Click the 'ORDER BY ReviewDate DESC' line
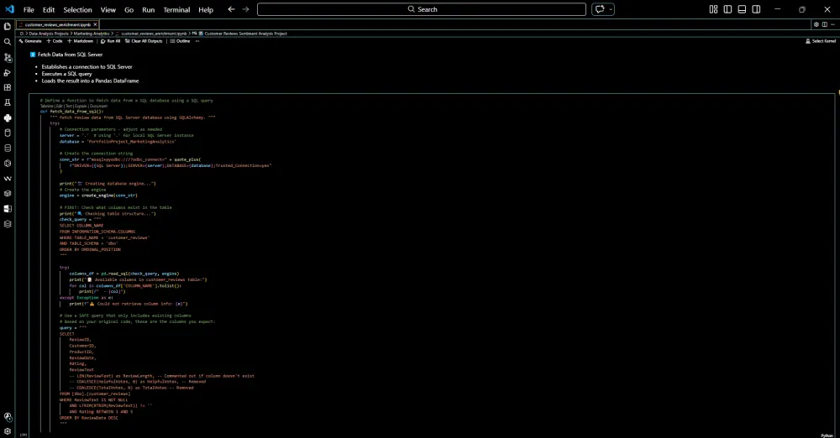This screenshot has width=840, height=438. pyautogui.click(x=89, y=418)
